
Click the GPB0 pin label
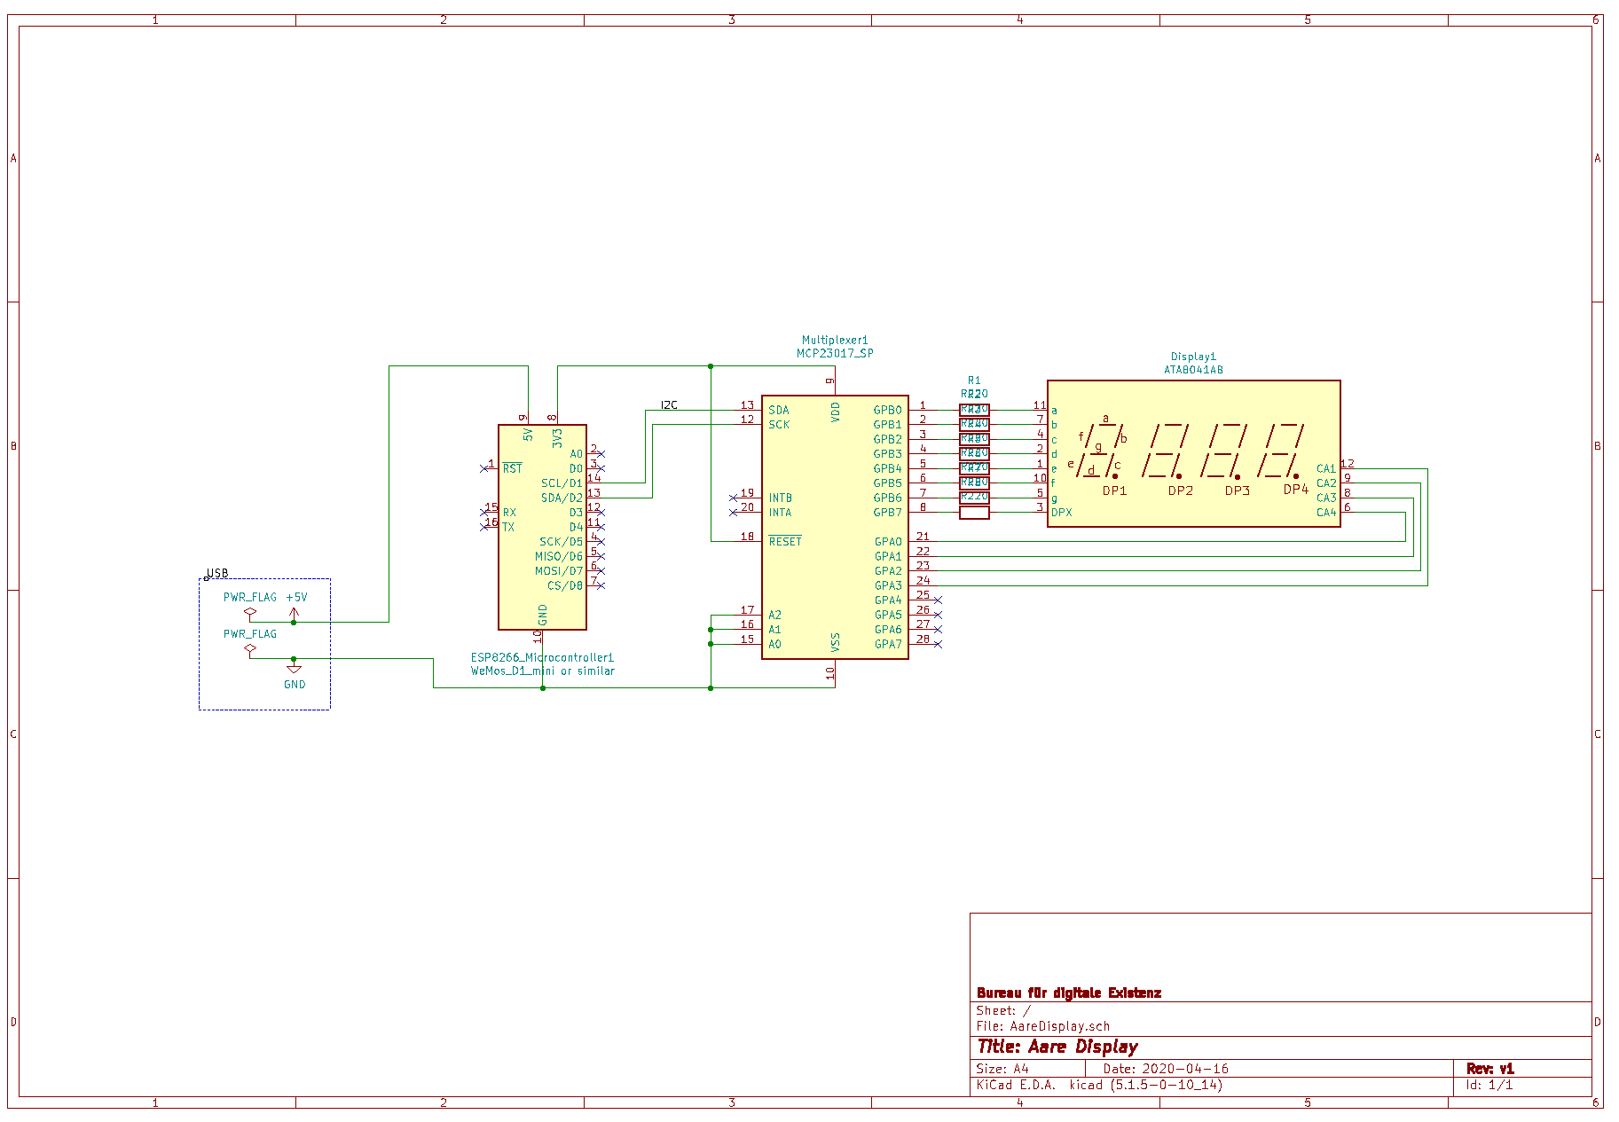click(887, 410)
